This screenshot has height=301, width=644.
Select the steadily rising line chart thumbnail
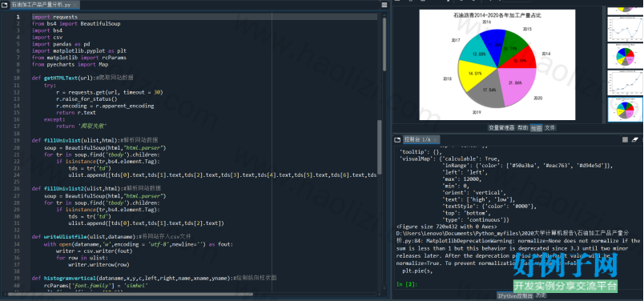pos(625,82)
